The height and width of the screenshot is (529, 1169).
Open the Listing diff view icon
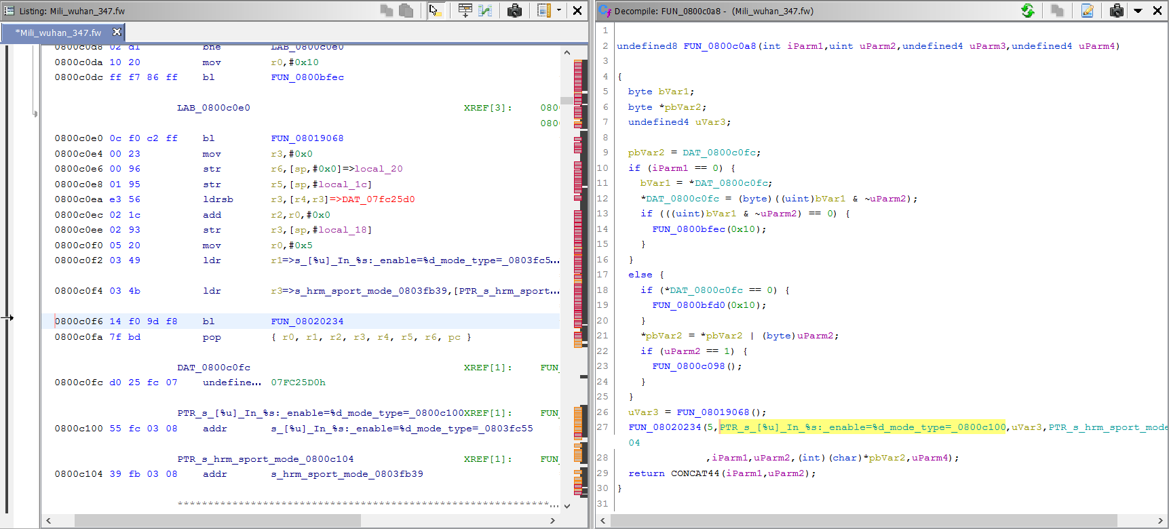click(485, 10)
